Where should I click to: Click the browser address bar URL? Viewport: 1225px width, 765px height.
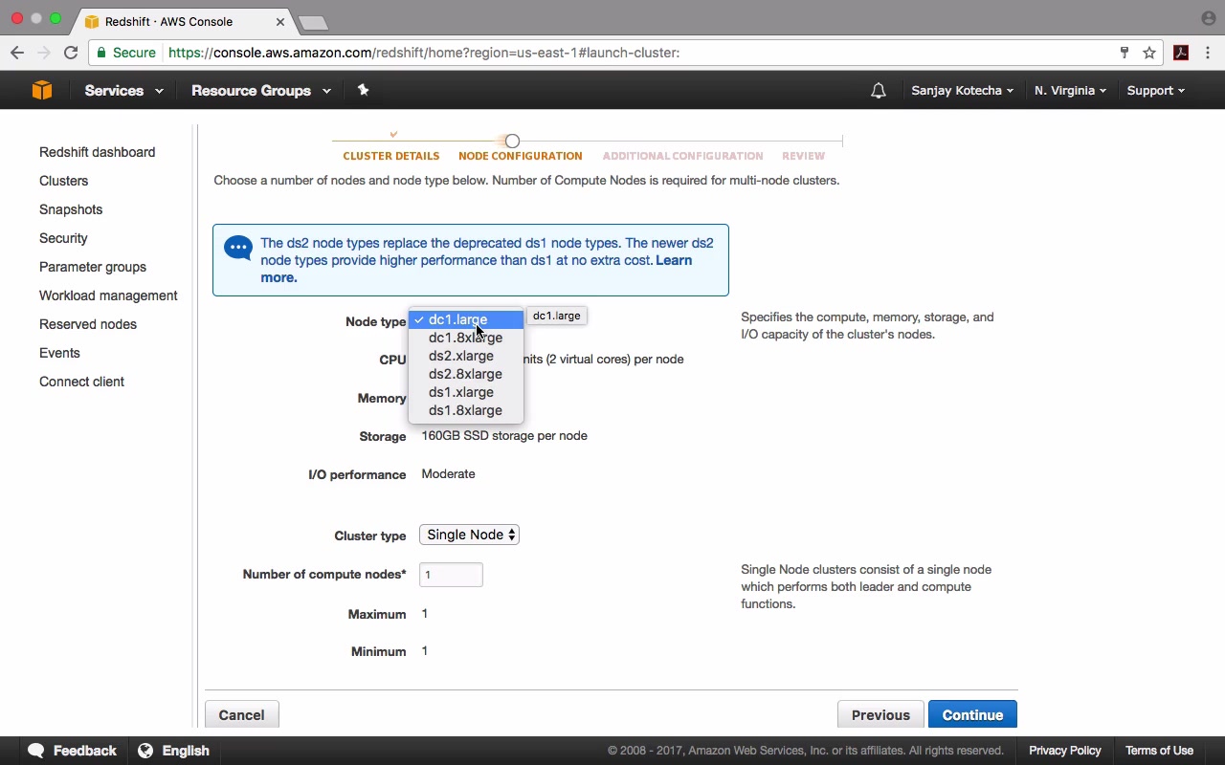[424, 53]
